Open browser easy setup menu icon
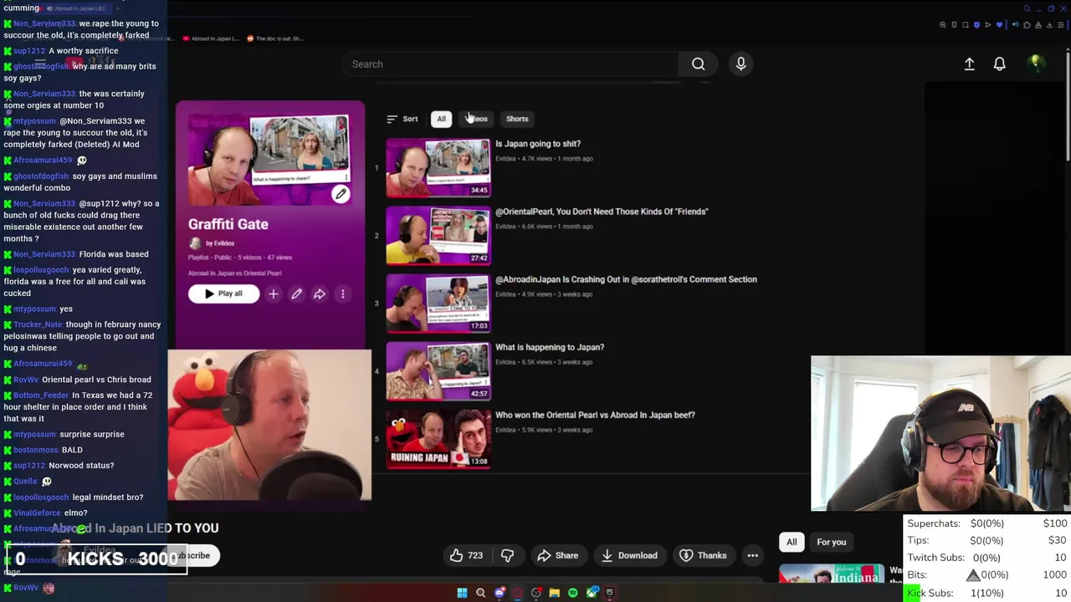 pyautogui.click(x=1061, y=25)
